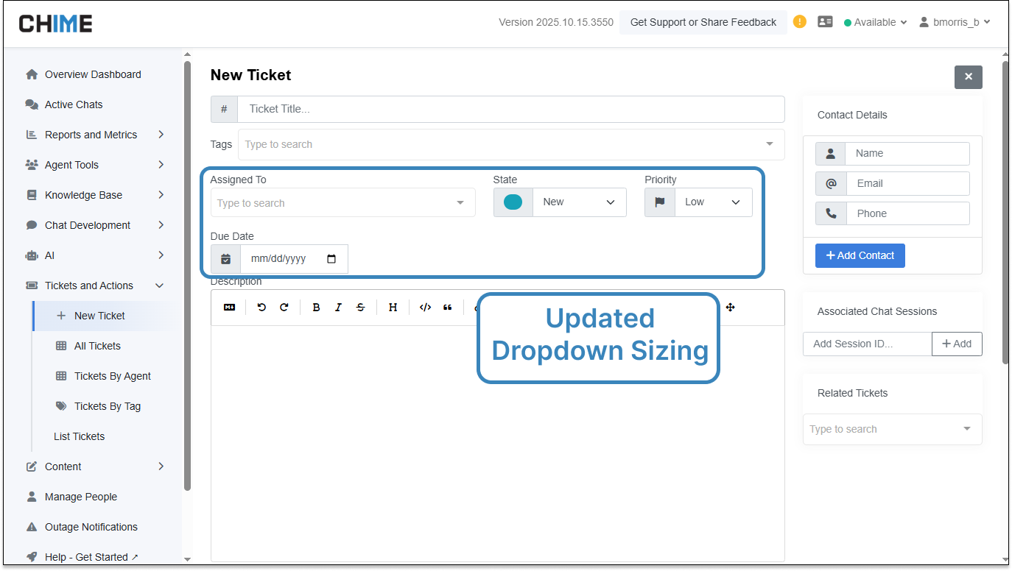Viewport: 1012px width, 571px height.
Task: Open the Available status dropdown
Action: point(875,22)
